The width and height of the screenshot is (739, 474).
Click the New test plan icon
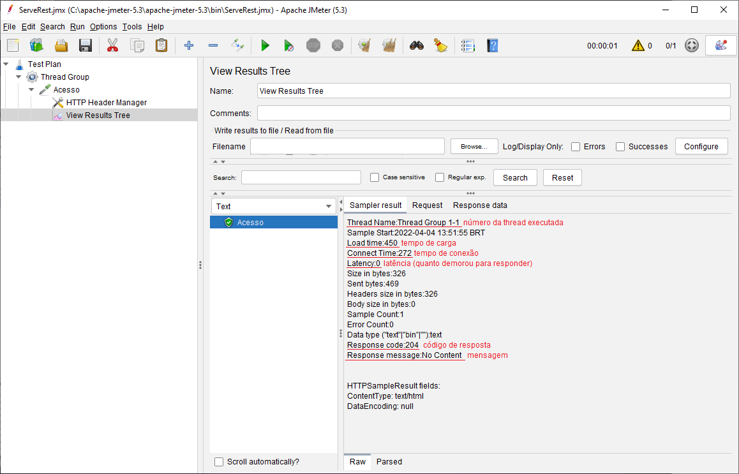(13, 46)
